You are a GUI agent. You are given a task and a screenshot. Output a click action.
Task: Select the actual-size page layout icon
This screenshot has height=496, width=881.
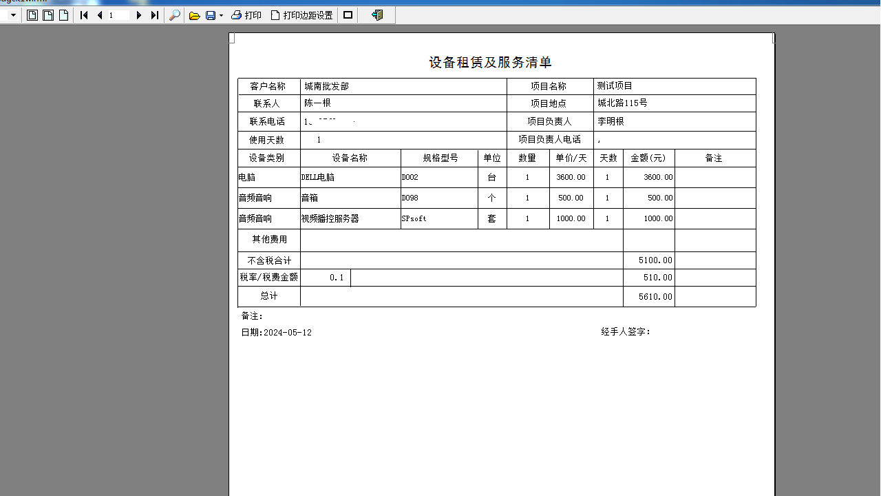click(63, 15)
